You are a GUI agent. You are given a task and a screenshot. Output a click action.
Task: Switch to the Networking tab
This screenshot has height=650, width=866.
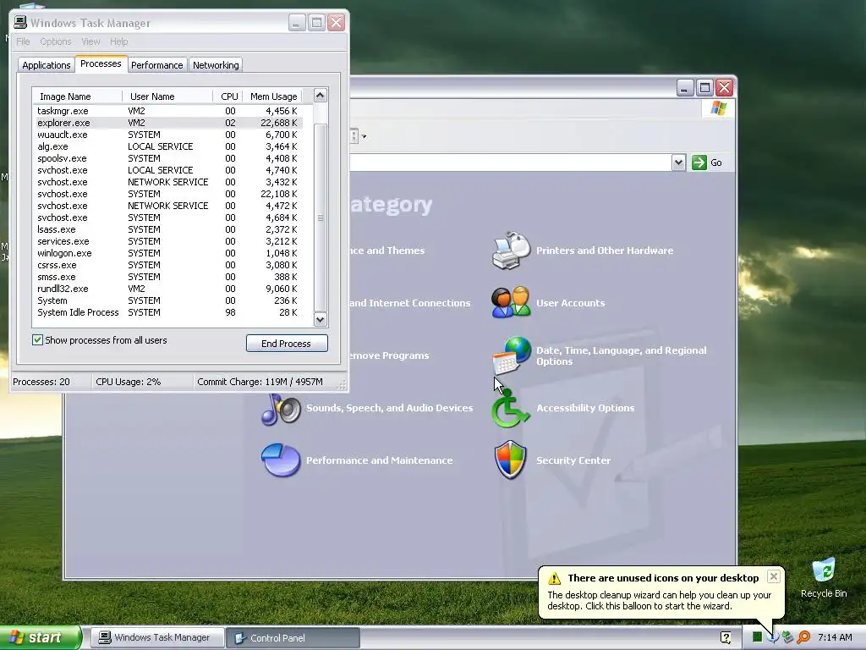click(216, 65)
